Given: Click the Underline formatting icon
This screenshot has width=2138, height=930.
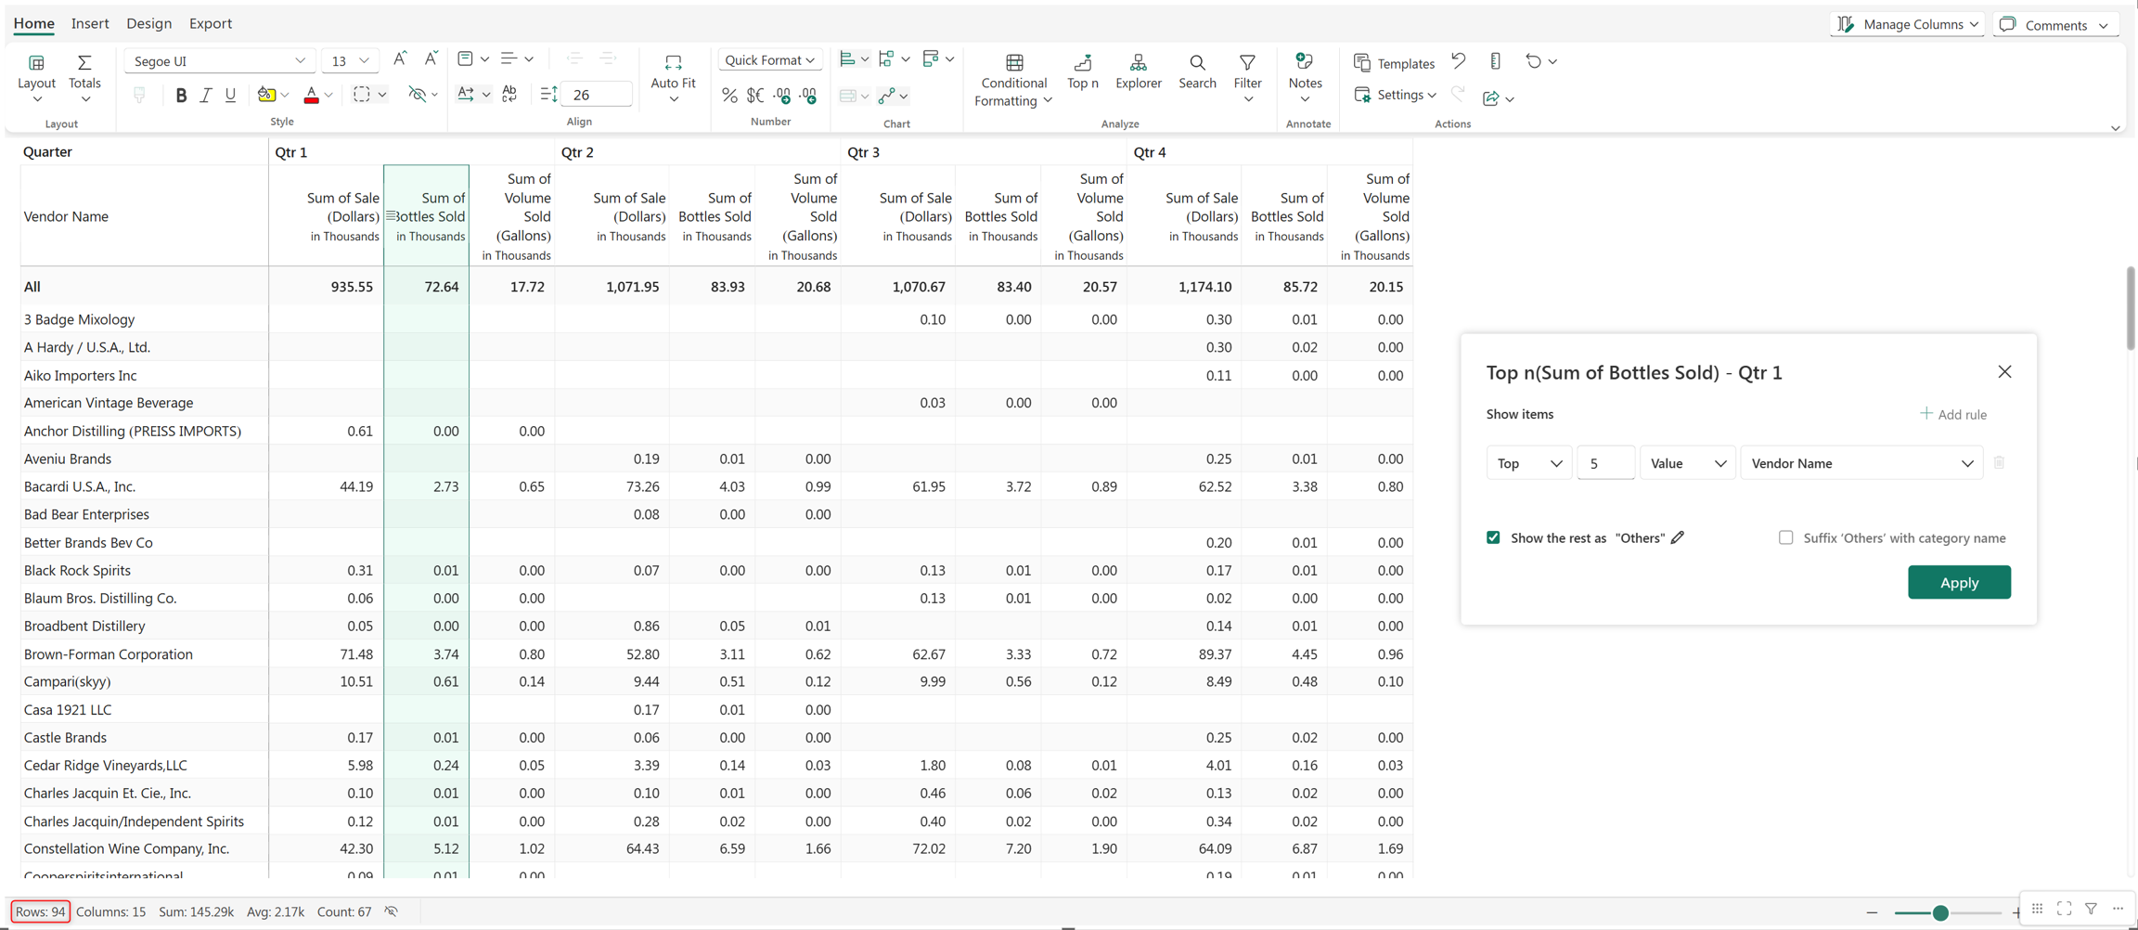Looking at the screenshot, I should tap(231, 95).
